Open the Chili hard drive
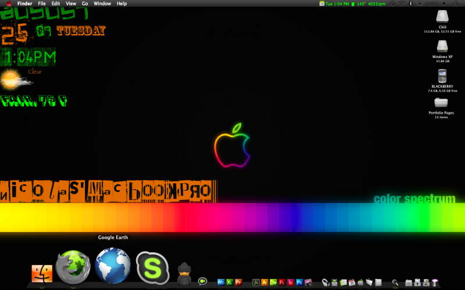The height and width of the screenshot is (290, 465). click(x=442, y=17)
